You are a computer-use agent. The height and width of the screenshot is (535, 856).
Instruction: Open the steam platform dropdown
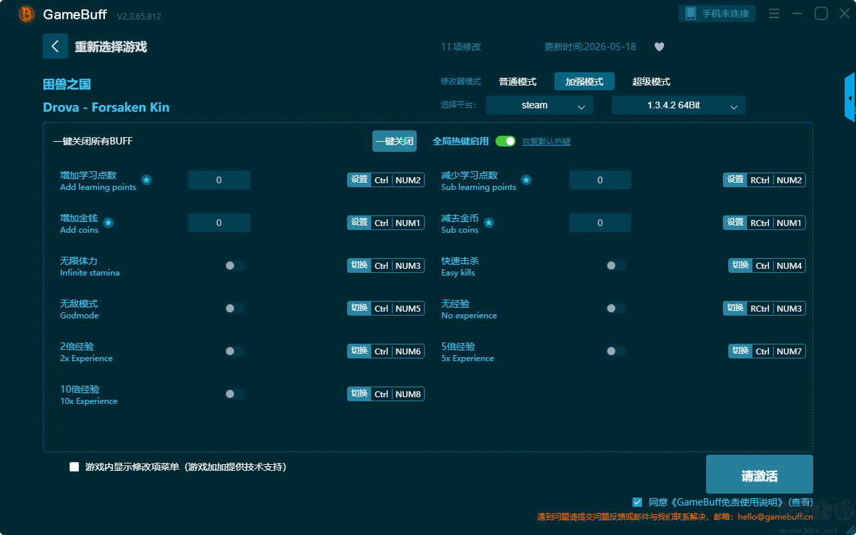[x=539, y=105]
